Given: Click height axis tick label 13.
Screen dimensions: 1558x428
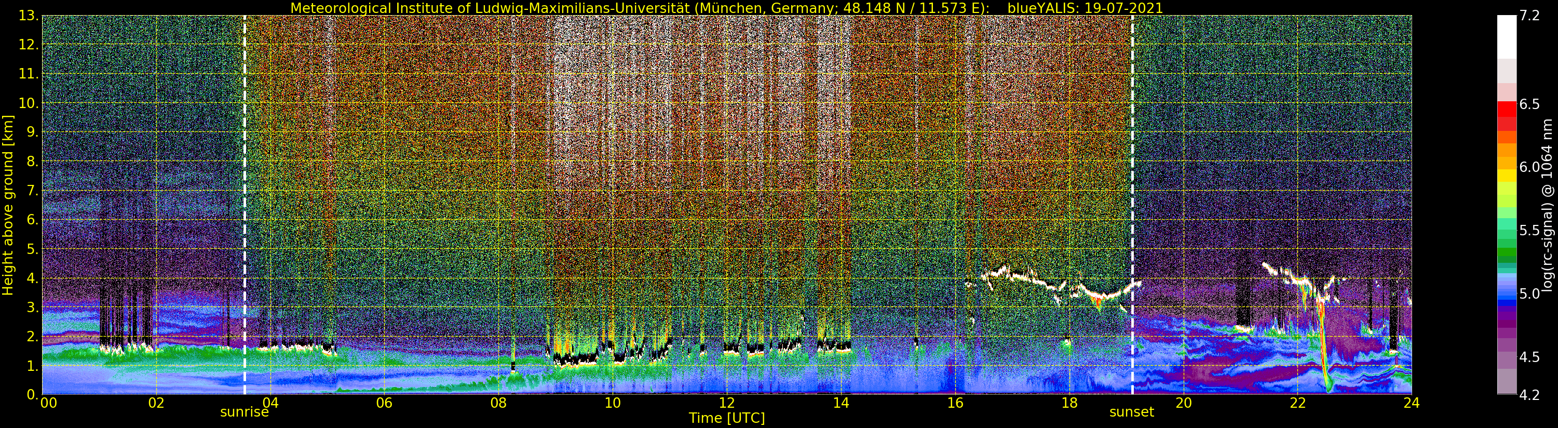Looking at the screenshot, I should click(29, 16).
